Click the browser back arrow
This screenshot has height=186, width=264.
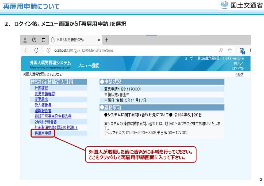coord(26,50)
